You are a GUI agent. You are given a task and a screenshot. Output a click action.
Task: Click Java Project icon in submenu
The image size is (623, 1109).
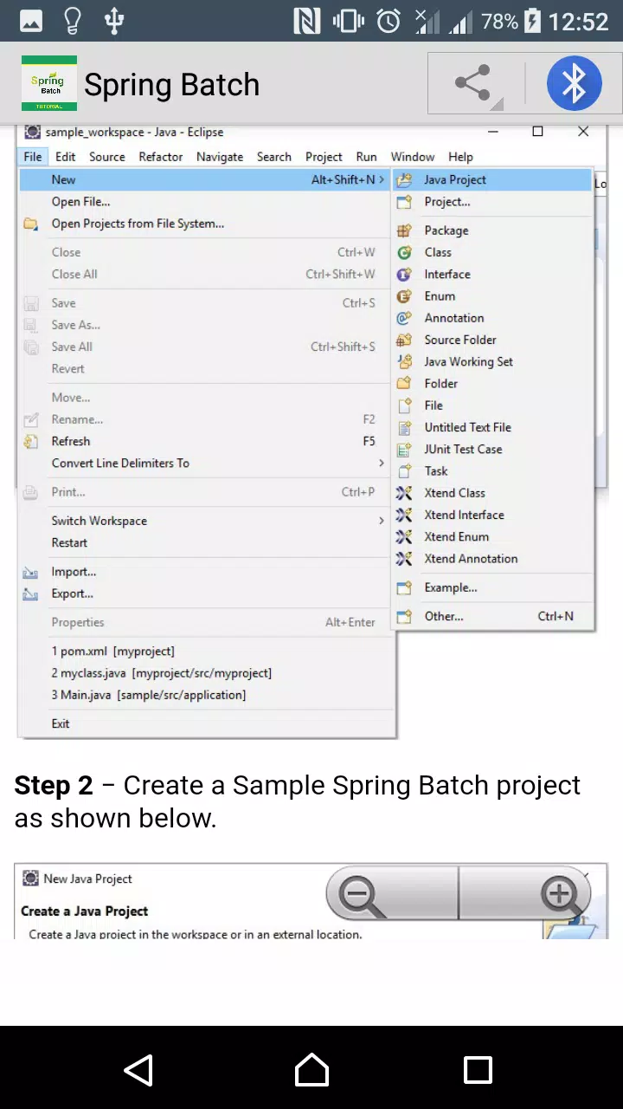[404, 180]
